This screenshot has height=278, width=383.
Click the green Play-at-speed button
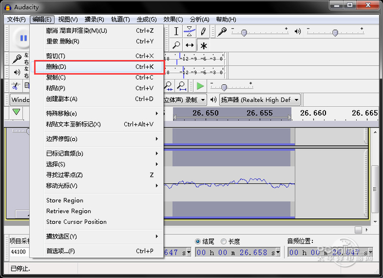pyautogui.click(x=200, y=86)
